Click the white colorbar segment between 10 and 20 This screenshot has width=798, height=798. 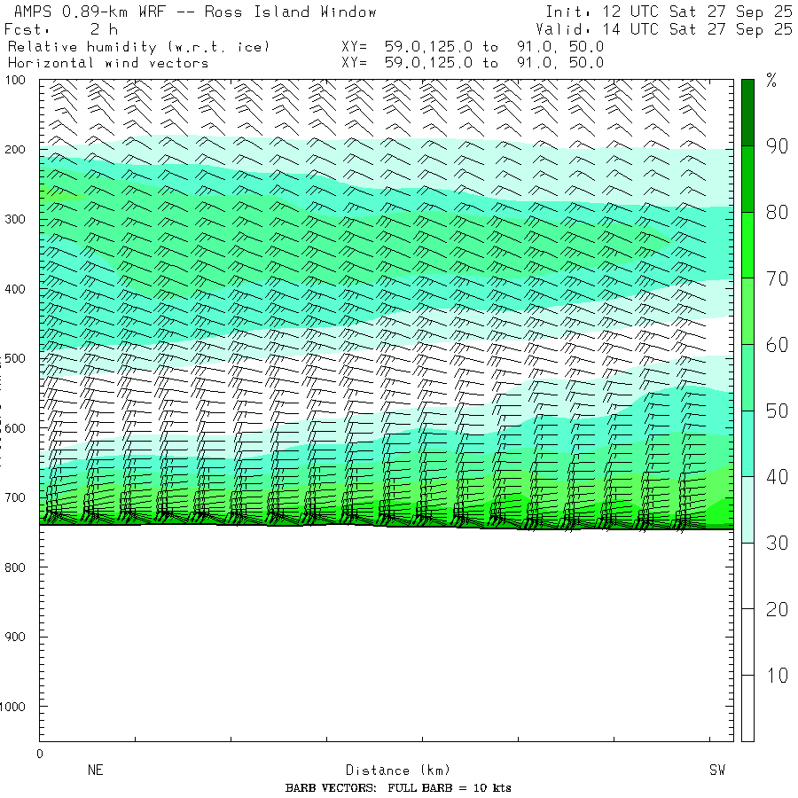(747, 642)
